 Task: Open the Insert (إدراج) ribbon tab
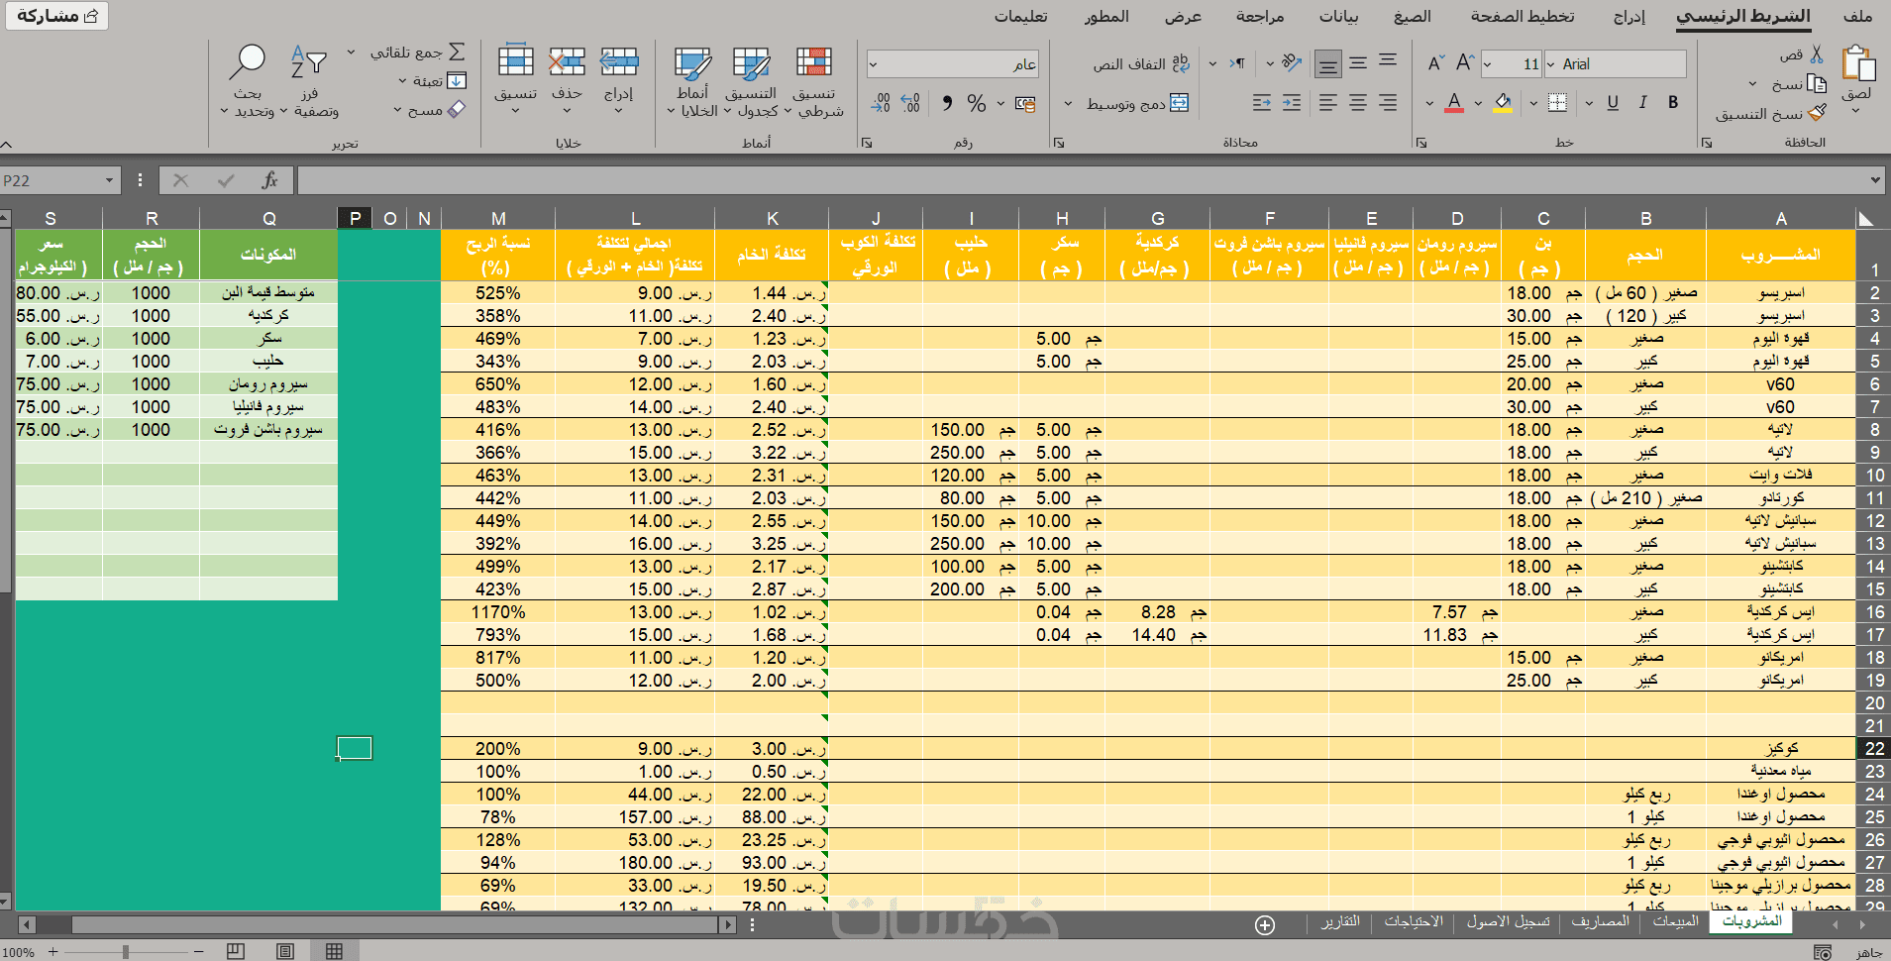pyautogui.click(x=1629, y=16)
